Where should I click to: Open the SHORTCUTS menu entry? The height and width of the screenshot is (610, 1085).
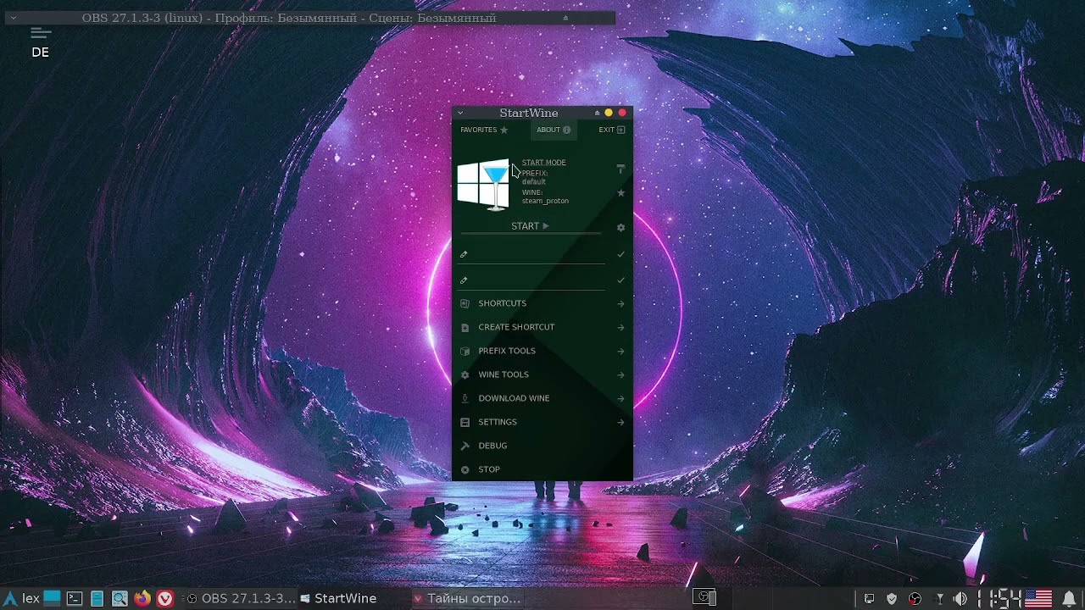(542, 303)
